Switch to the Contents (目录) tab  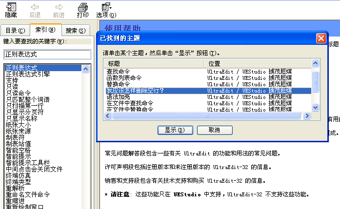(15, 31)
